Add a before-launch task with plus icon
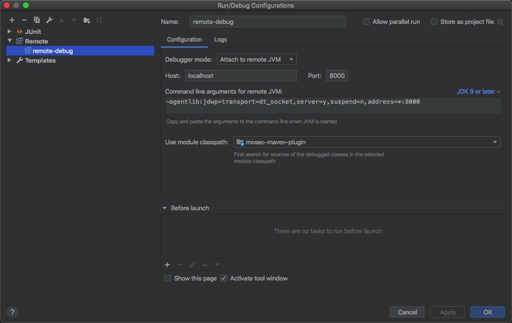This screenshot has width=512, height=323. coord(167,264)
